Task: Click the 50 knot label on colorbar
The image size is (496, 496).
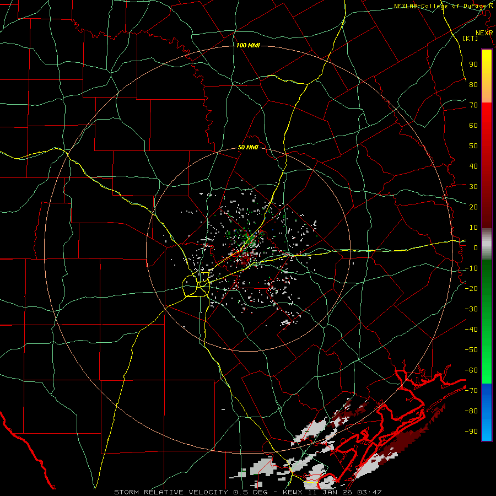Action: click(x=473, y=146)
